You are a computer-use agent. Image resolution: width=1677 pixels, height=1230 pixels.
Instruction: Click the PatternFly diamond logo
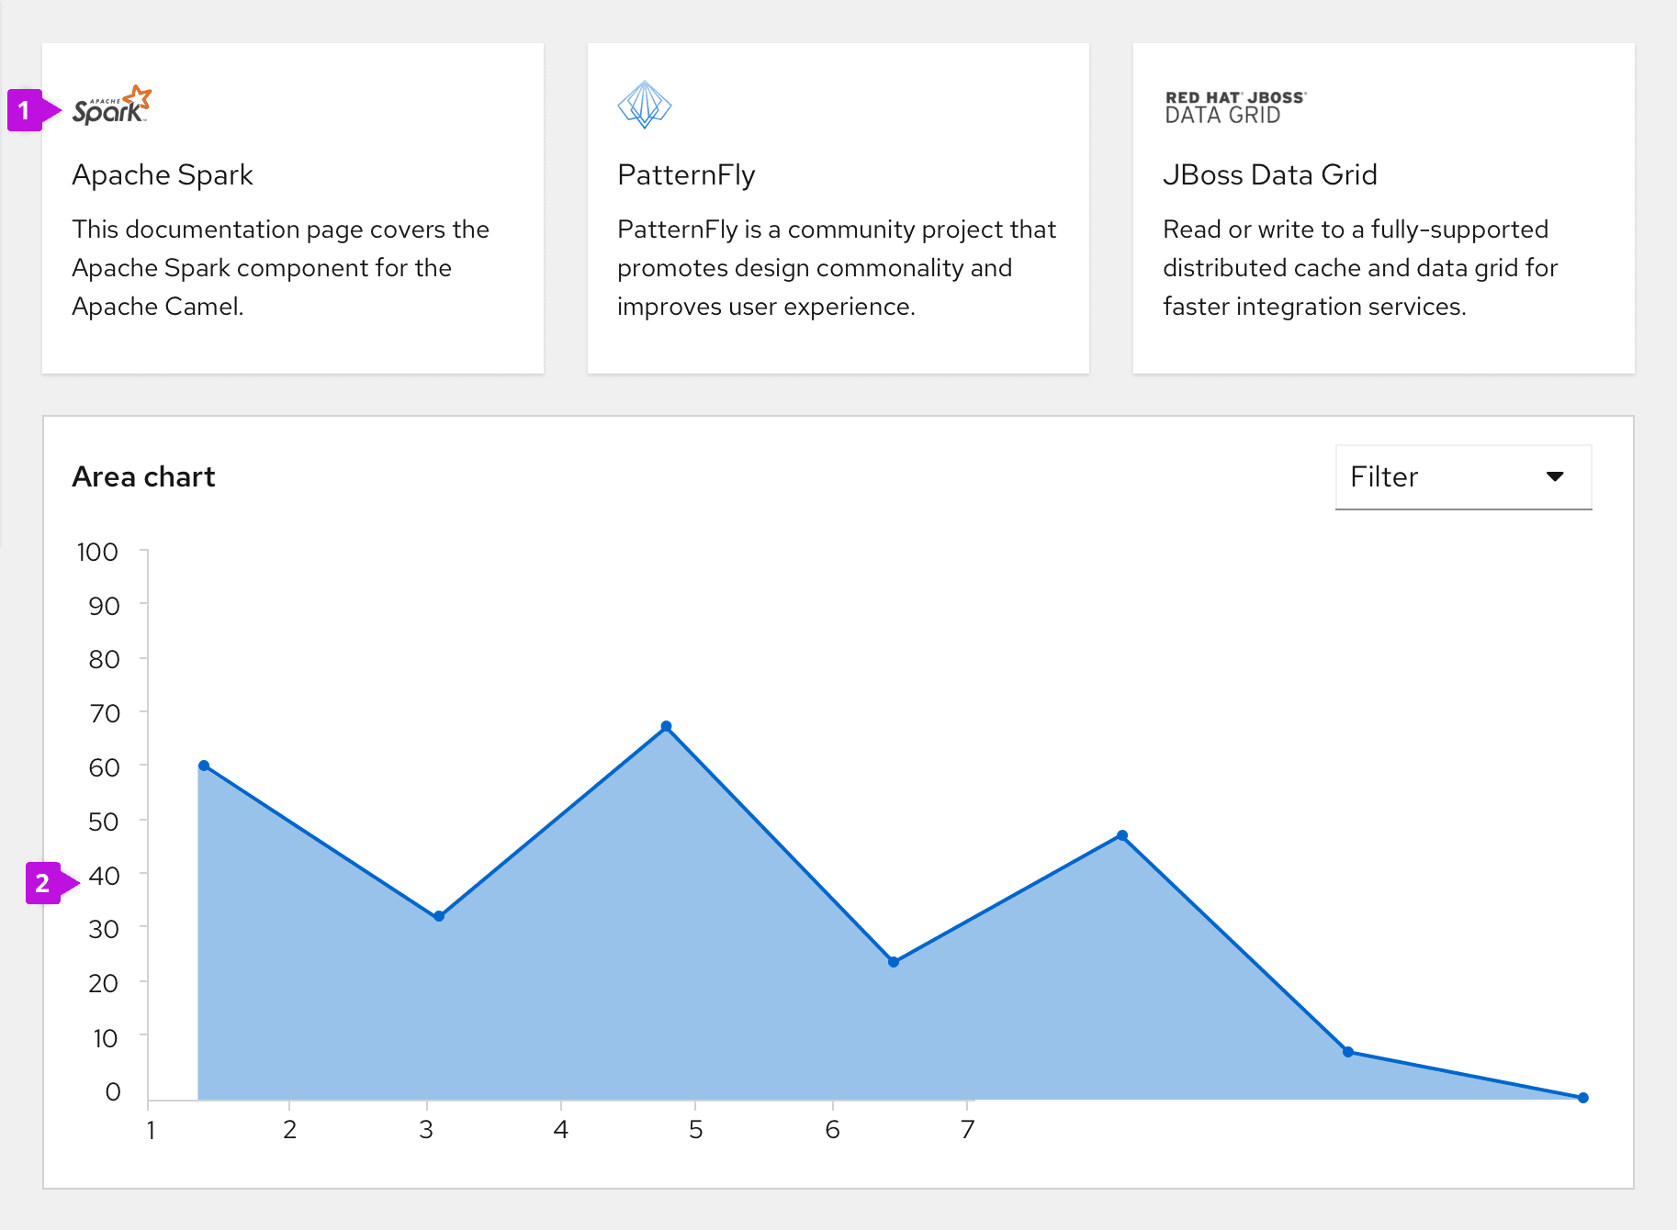click(645, 105)
